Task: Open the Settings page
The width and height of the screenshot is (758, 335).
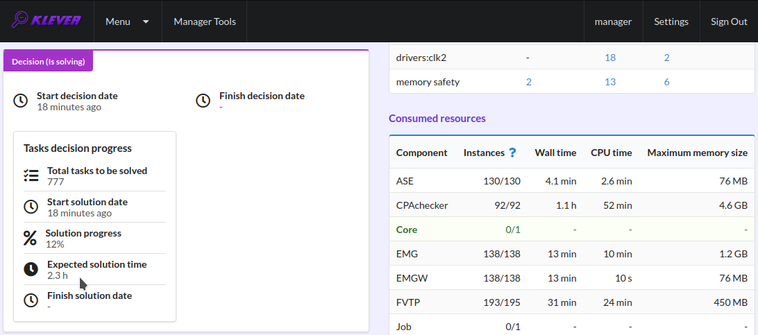Action: pyautogui.click(x=671, y=22)
